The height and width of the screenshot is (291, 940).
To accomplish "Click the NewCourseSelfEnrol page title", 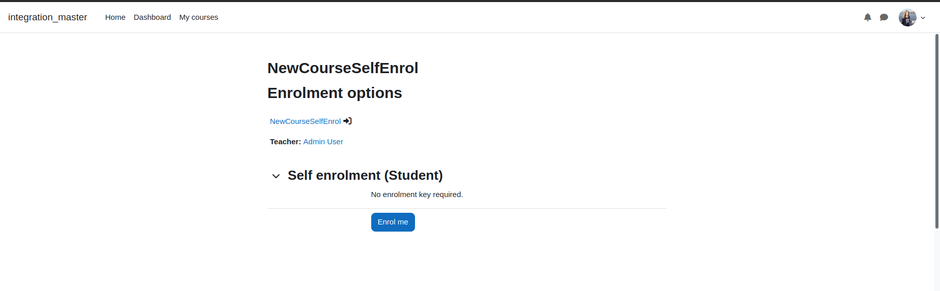I will pyautogui.click(x=343, y=68).
